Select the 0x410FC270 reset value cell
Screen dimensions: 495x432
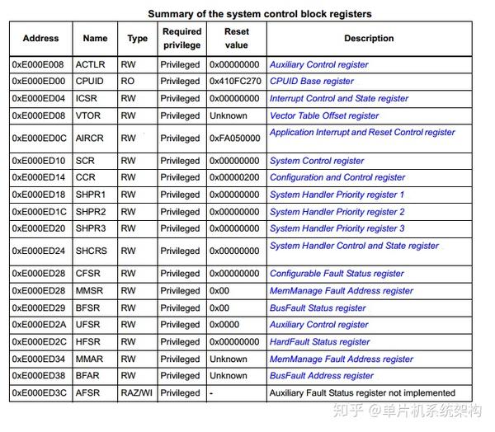(x=234, y=82)
